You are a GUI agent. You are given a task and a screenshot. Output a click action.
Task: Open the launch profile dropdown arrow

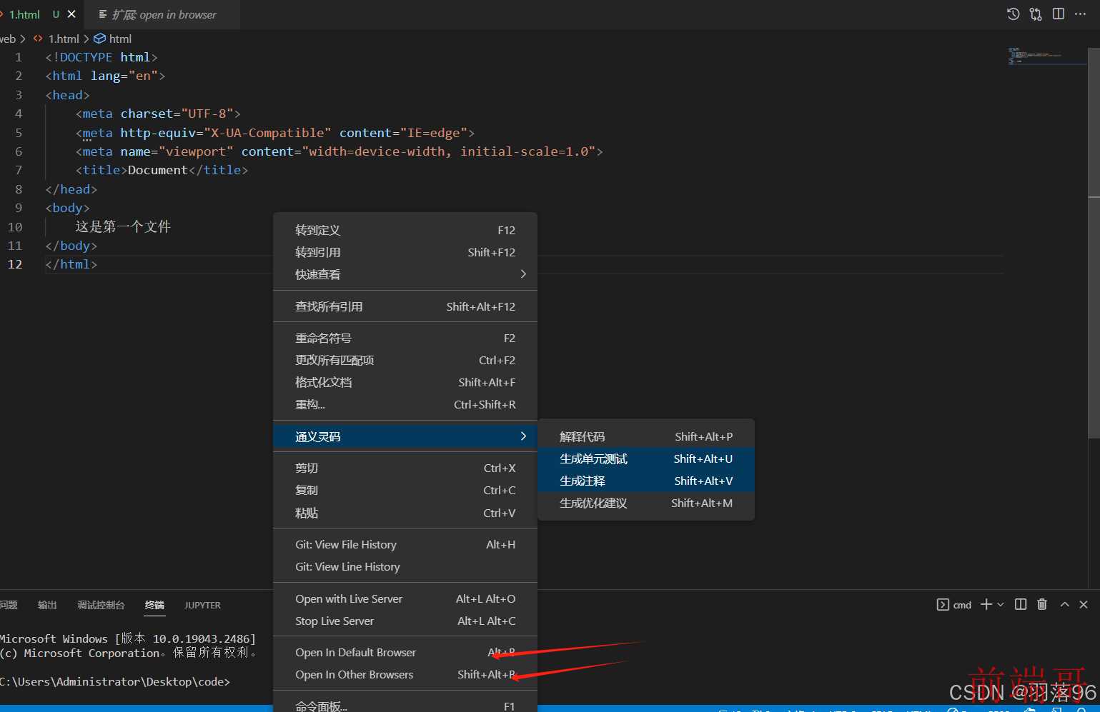[x=1000, y=604]
